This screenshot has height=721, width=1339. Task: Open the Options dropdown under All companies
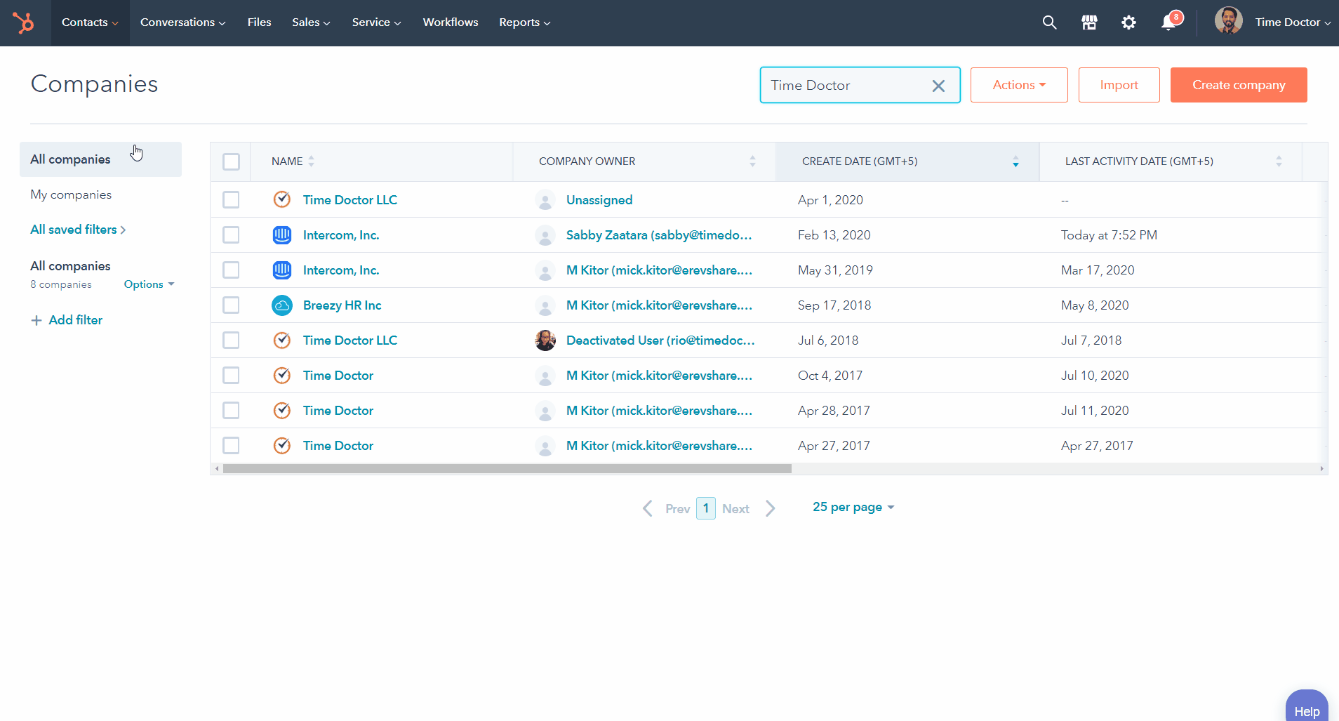tap(149, 284)
